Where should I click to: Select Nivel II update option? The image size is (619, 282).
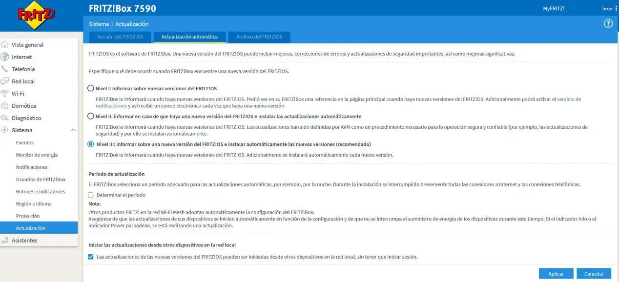90,116
